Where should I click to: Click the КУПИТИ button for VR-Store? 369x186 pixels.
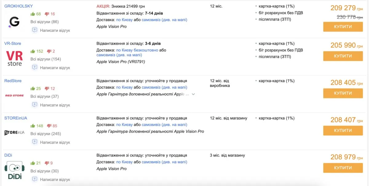pyautogui.click(x=343, y=56)
